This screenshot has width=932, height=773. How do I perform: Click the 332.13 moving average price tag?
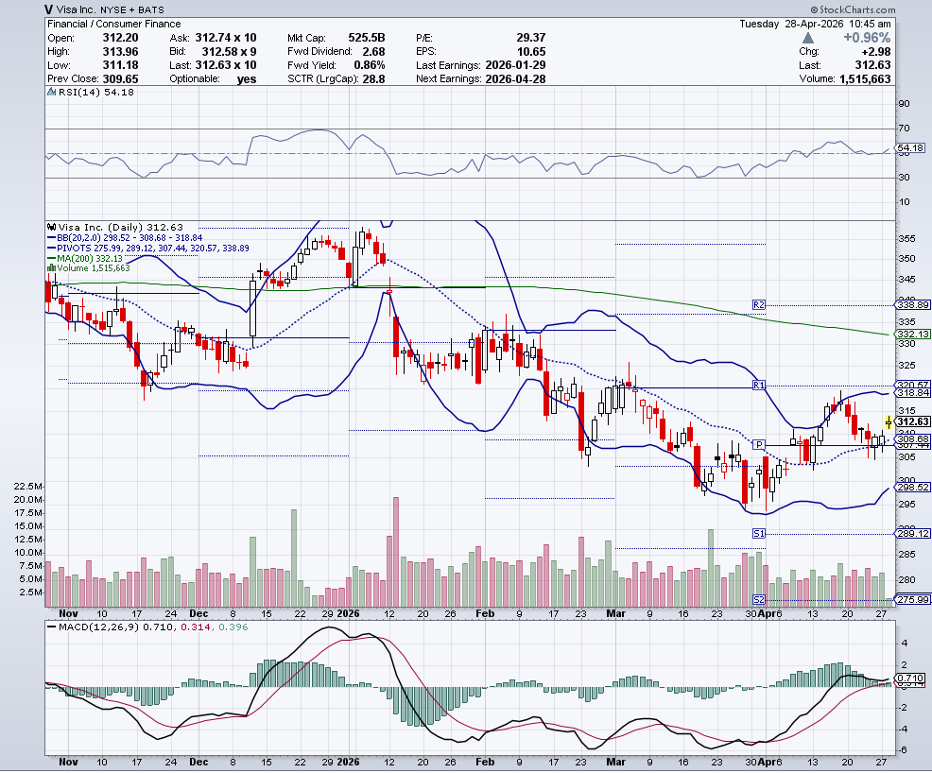click(913, 334)
